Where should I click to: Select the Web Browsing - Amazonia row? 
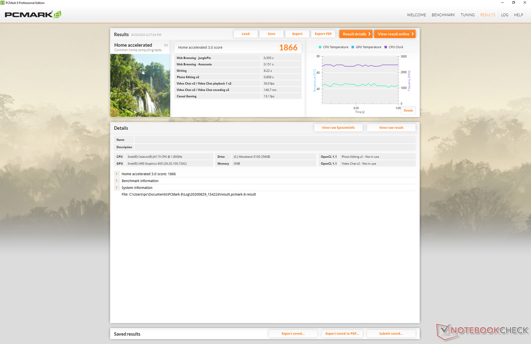pyautogui.click(x=238, y=64)
